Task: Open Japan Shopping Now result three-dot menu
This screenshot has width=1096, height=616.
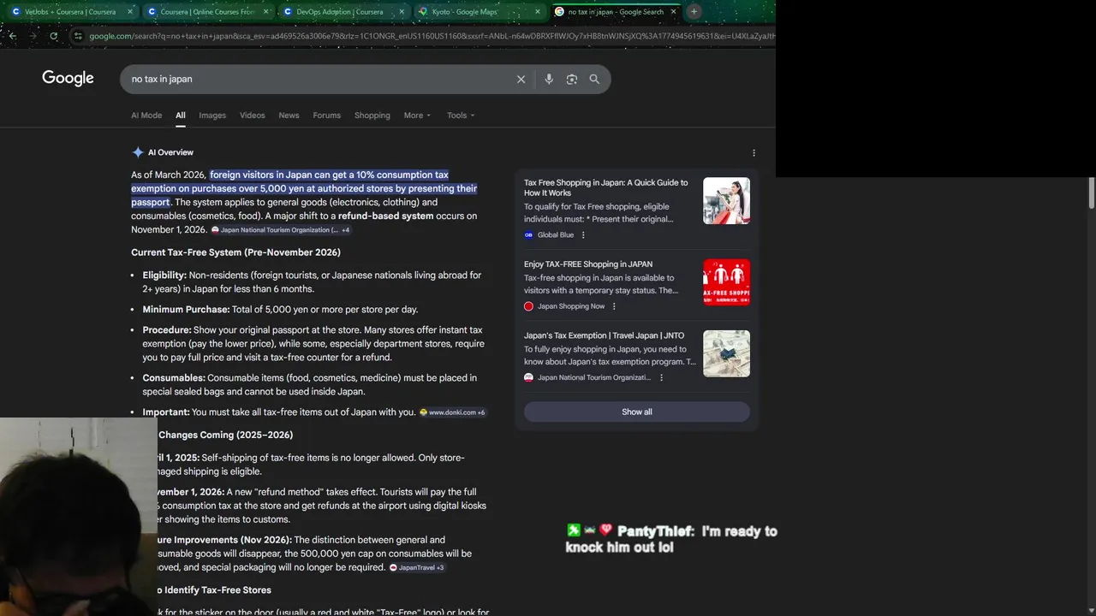Action: click(x=614, y=306)
